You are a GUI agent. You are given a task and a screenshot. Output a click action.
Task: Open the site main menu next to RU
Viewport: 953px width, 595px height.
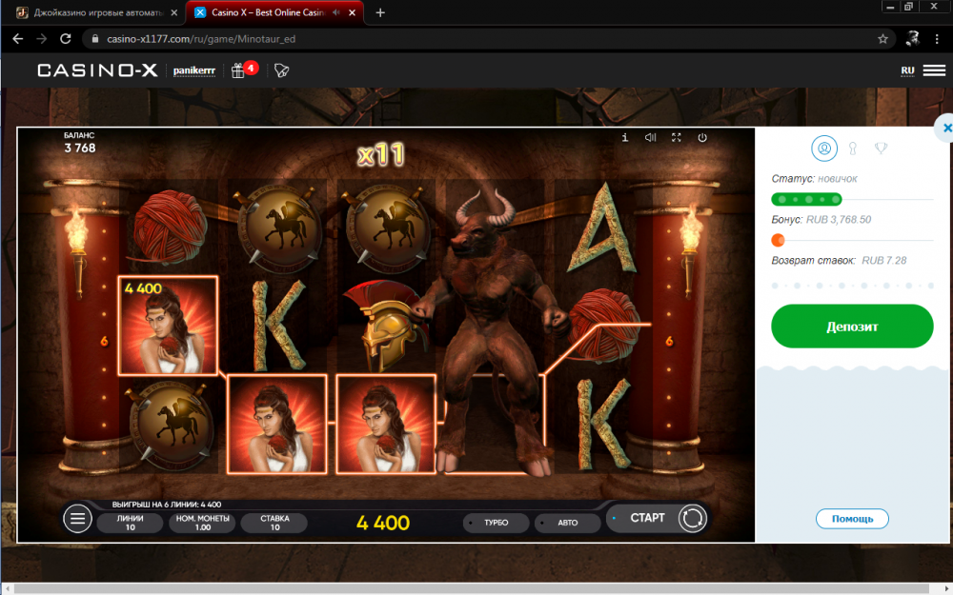click(x=934, y=70)
